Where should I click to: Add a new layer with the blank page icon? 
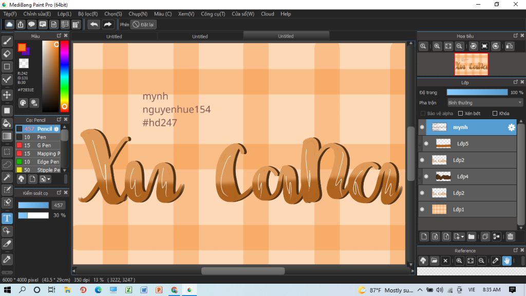click(424, 236)
